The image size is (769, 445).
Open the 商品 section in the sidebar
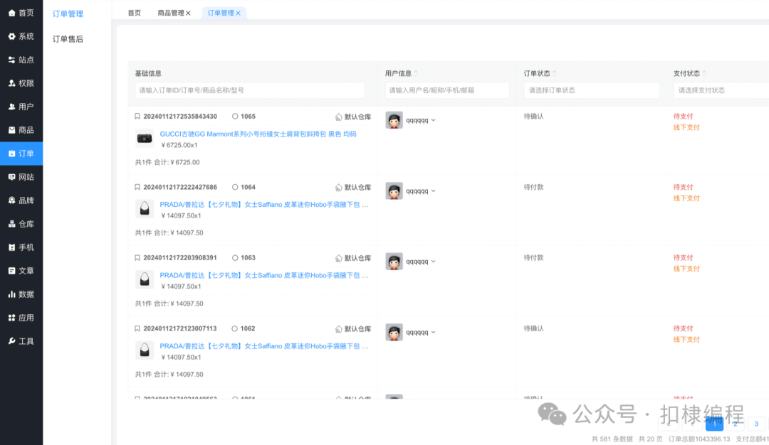[21, 129]
